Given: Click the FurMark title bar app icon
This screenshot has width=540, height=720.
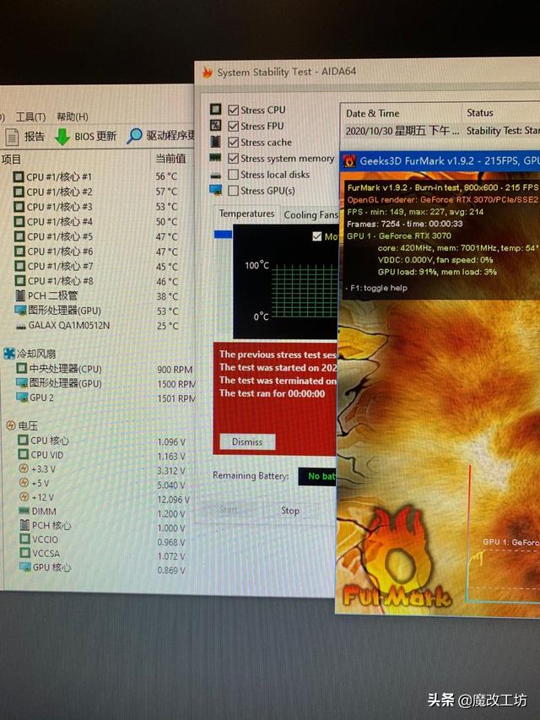Looking at the screenshot, I should coord(349,160).
